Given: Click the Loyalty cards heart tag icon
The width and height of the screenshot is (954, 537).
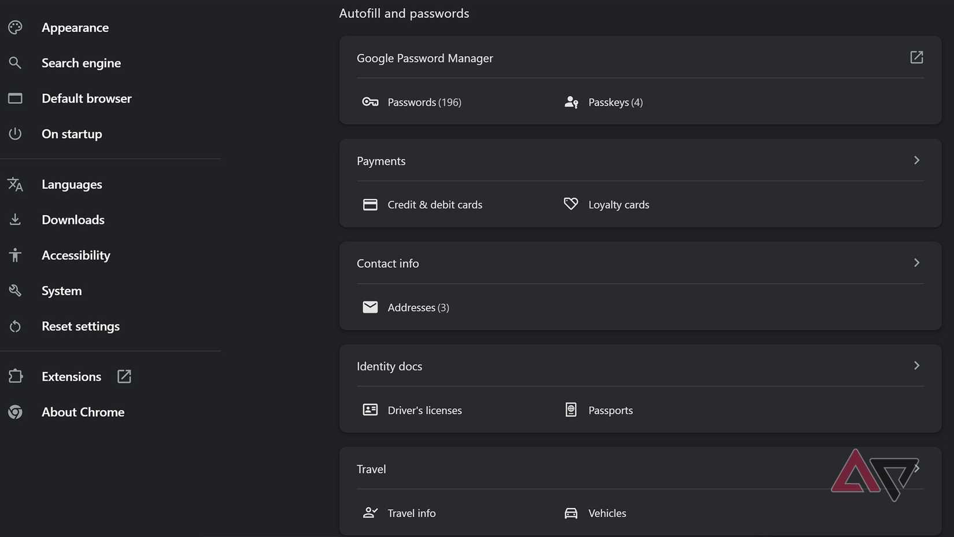Looking at the screenshot, I should coord(571,204).
